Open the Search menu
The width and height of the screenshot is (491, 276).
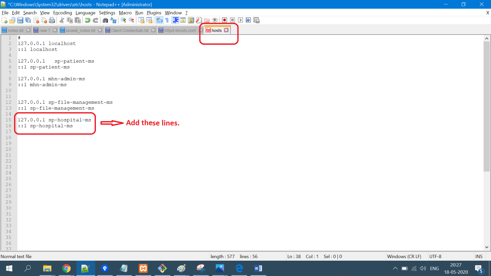(x=30, y=13)
